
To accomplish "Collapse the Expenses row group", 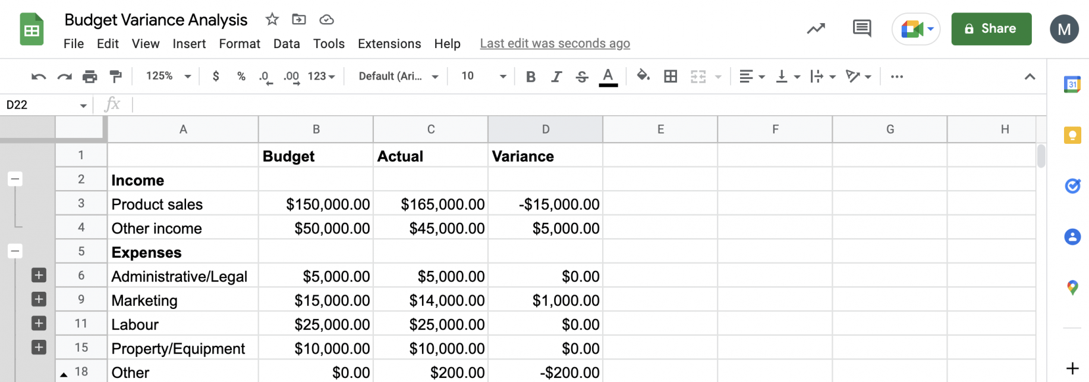I will tap(15, 251).
